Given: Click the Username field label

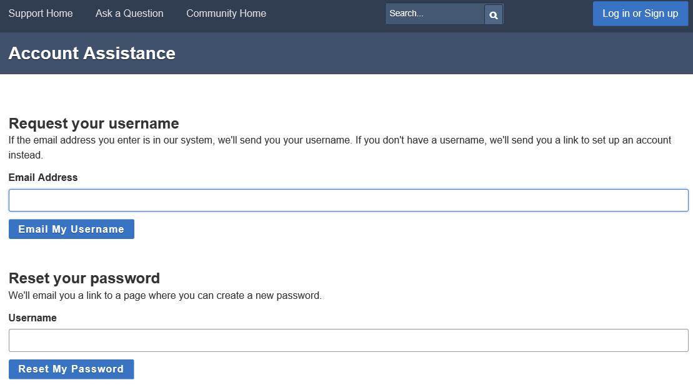Looking at the screenshot, I should 32,318.
